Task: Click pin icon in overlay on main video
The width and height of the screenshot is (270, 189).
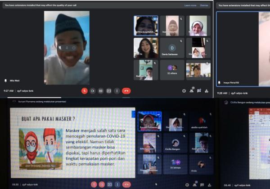Action: (x=60, y=48)
